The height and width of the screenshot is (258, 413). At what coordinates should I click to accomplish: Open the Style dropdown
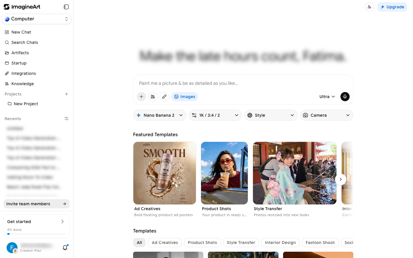271,115
